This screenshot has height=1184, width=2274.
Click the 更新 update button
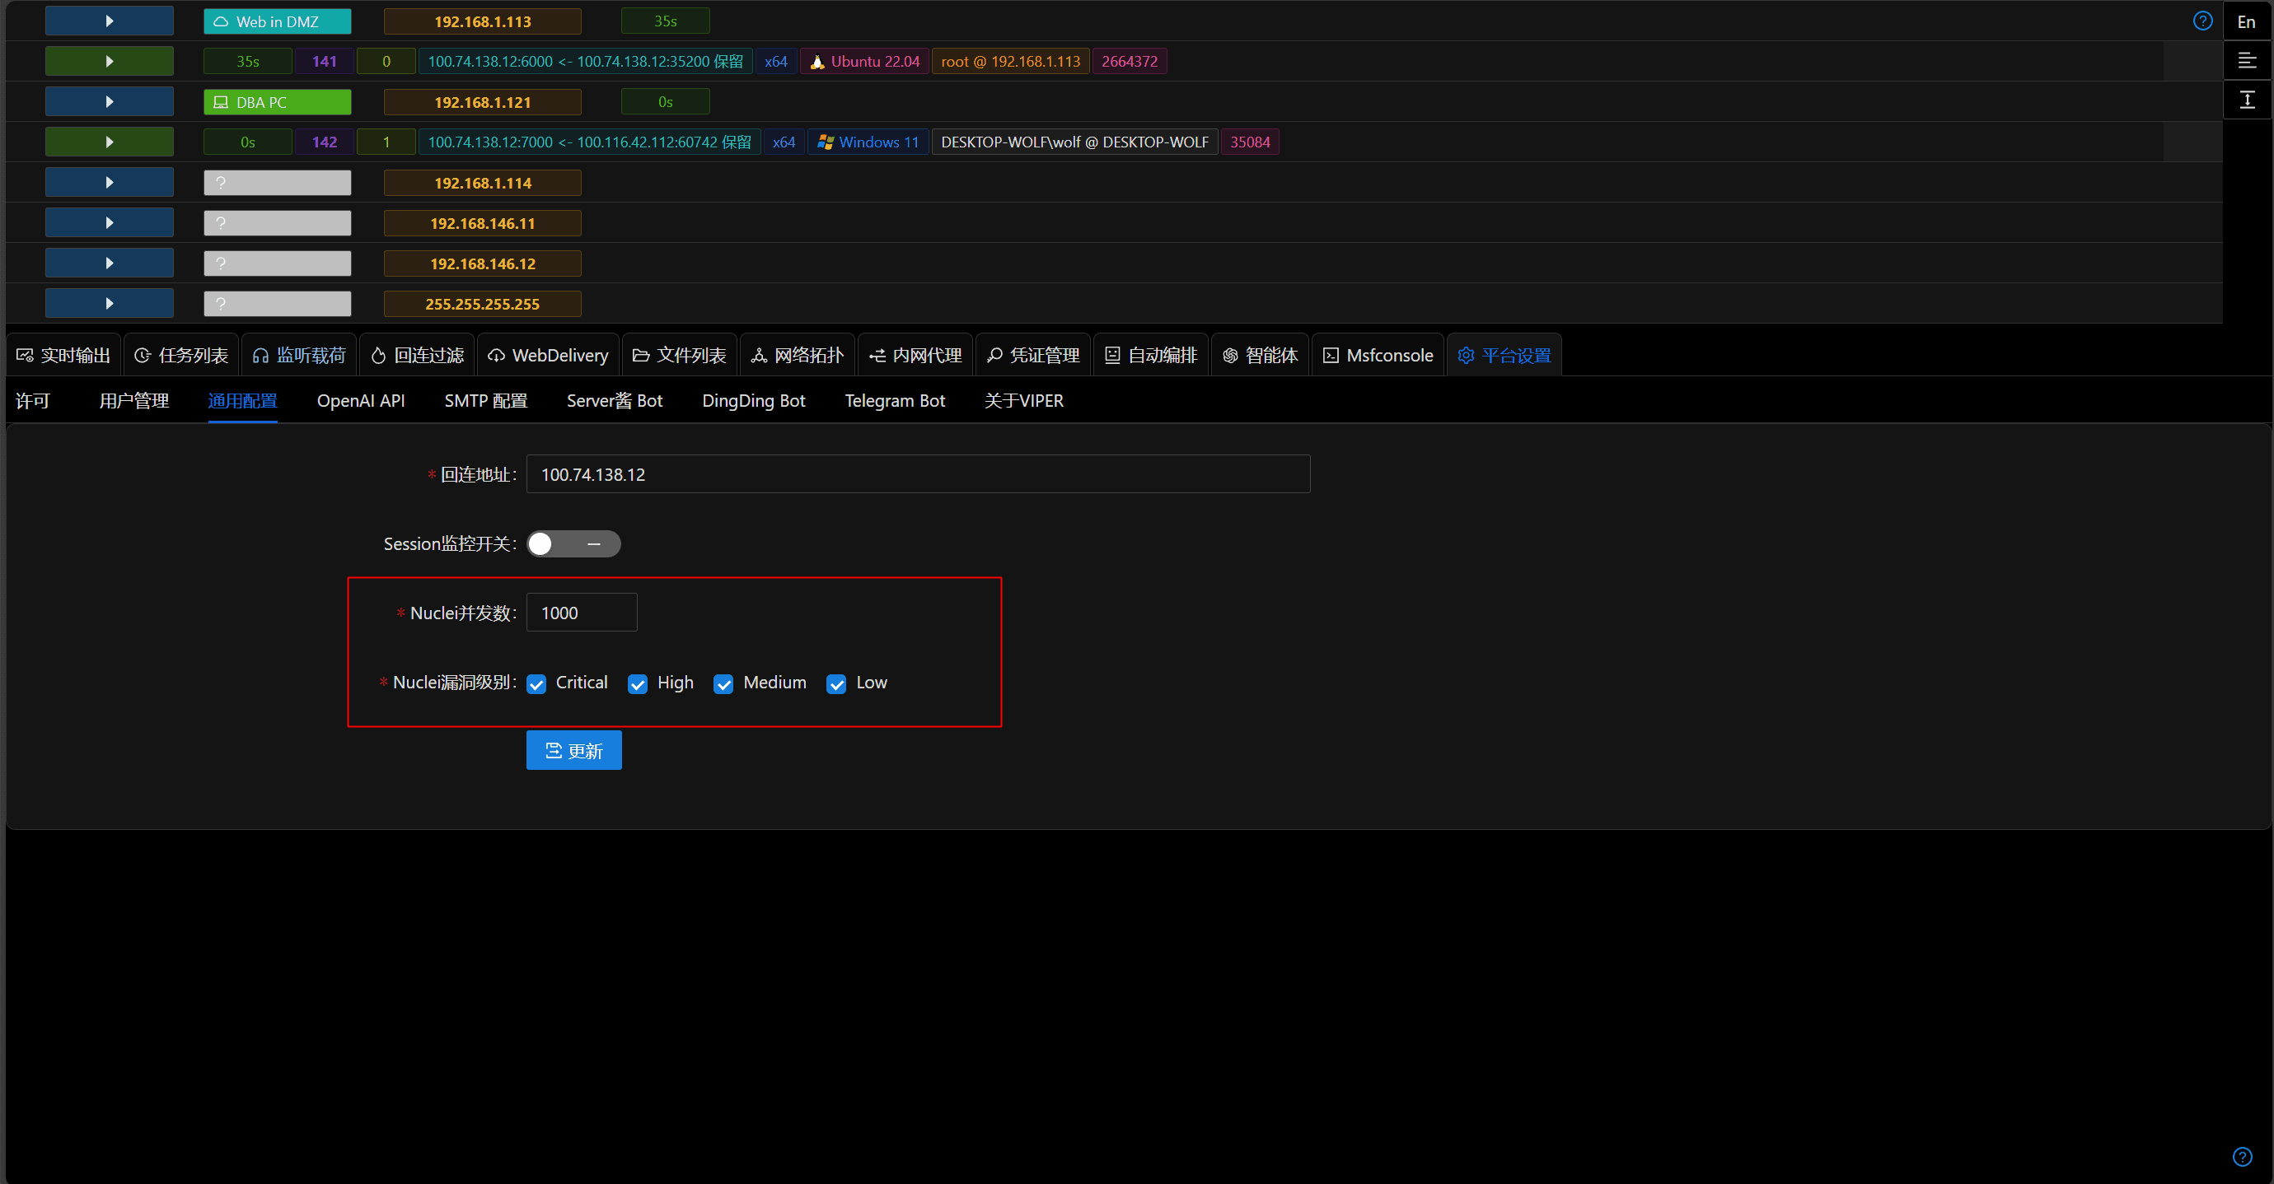coord(573,751)
